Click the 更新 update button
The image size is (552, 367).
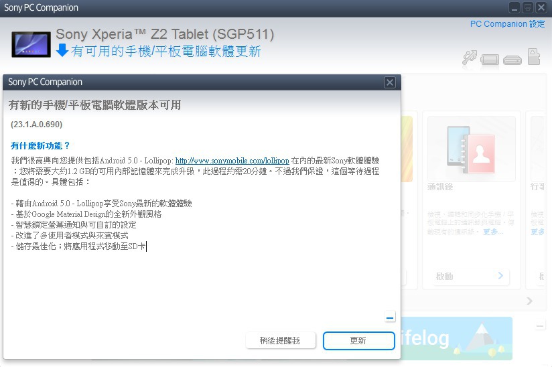(x=358, y=341)
